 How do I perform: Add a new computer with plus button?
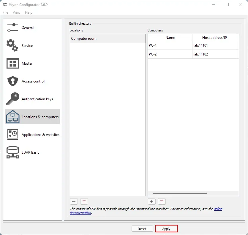point(152,201)
